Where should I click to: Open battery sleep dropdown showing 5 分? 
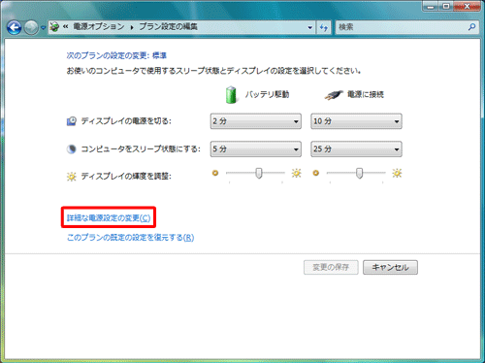[x=256, y=149]
